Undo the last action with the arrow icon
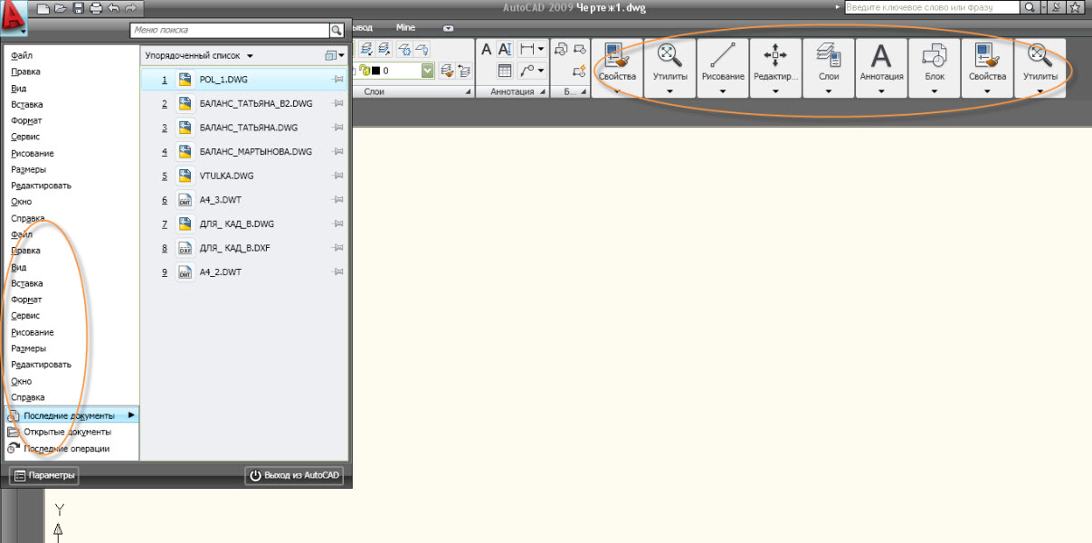1092x543 pixels. click(112, 8)
